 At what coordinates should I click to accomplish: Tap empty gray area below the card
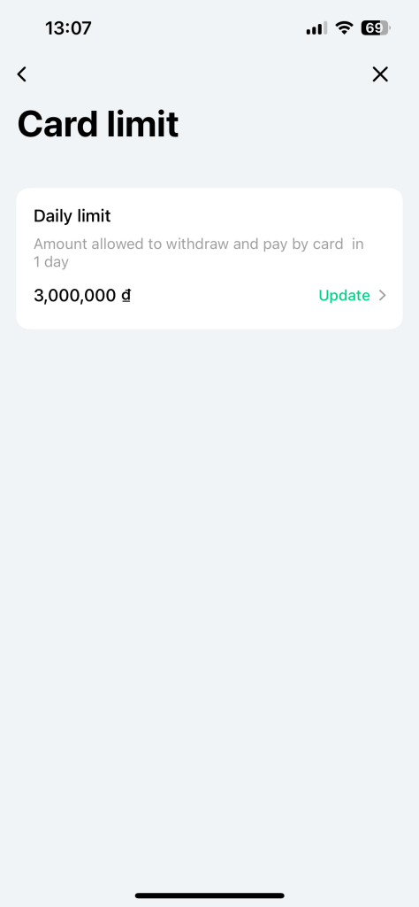(209, 578)
